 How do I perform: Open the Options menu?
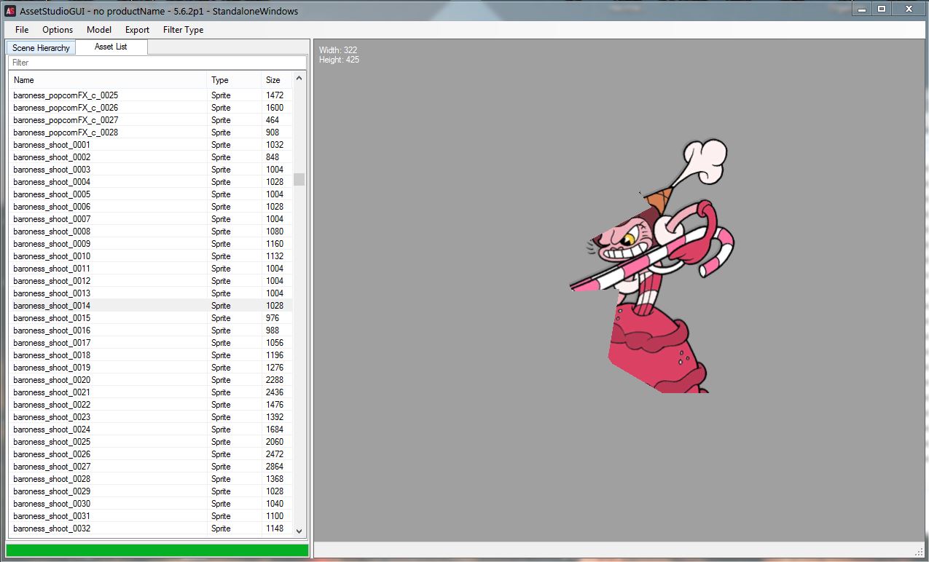[x=57, y=30]
